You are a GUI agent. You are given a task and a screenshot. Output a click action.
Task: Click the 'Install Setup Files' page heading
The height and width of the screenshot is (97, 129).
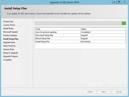[15, 9]
